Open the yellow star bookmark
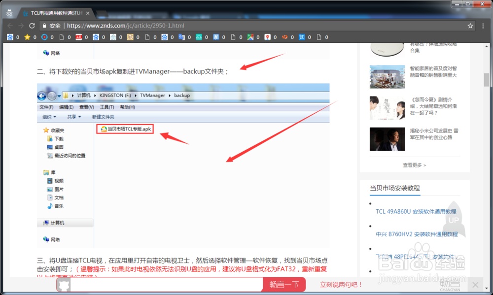The height and width of the screenshot is (295, 493). pos(27,37)
